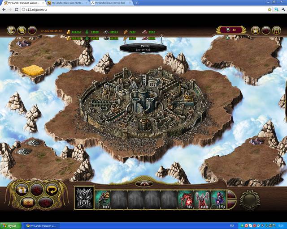The width and height of the screenshot is (287, 229).
Task: Go back in the browser
Action: pos(4,9)
